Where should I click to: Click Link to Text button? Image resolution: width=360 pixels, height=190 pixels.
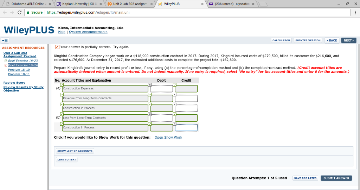[66, 160]
